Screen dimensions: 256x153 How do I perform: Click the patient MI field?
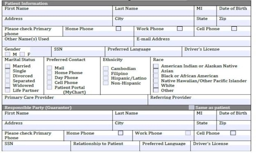tap(206, 11)
